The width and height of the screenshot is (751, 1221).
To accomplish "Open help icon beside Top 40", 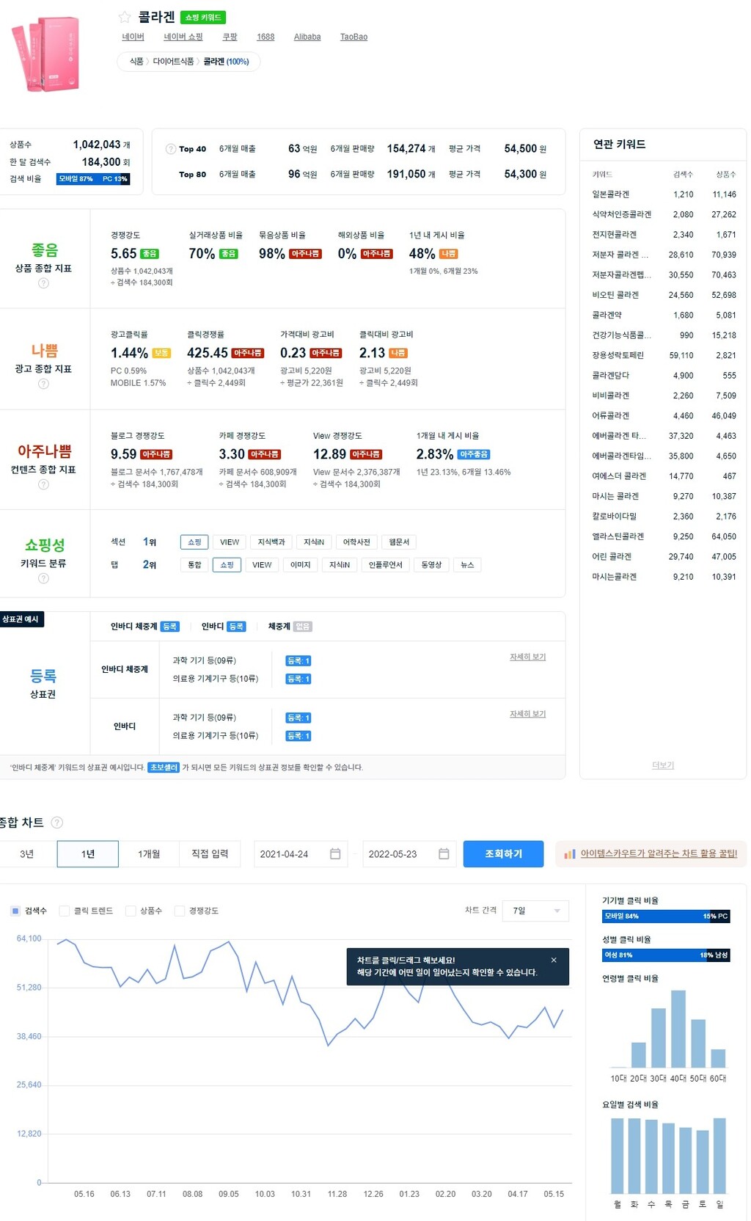I will (x=170, y=149).
